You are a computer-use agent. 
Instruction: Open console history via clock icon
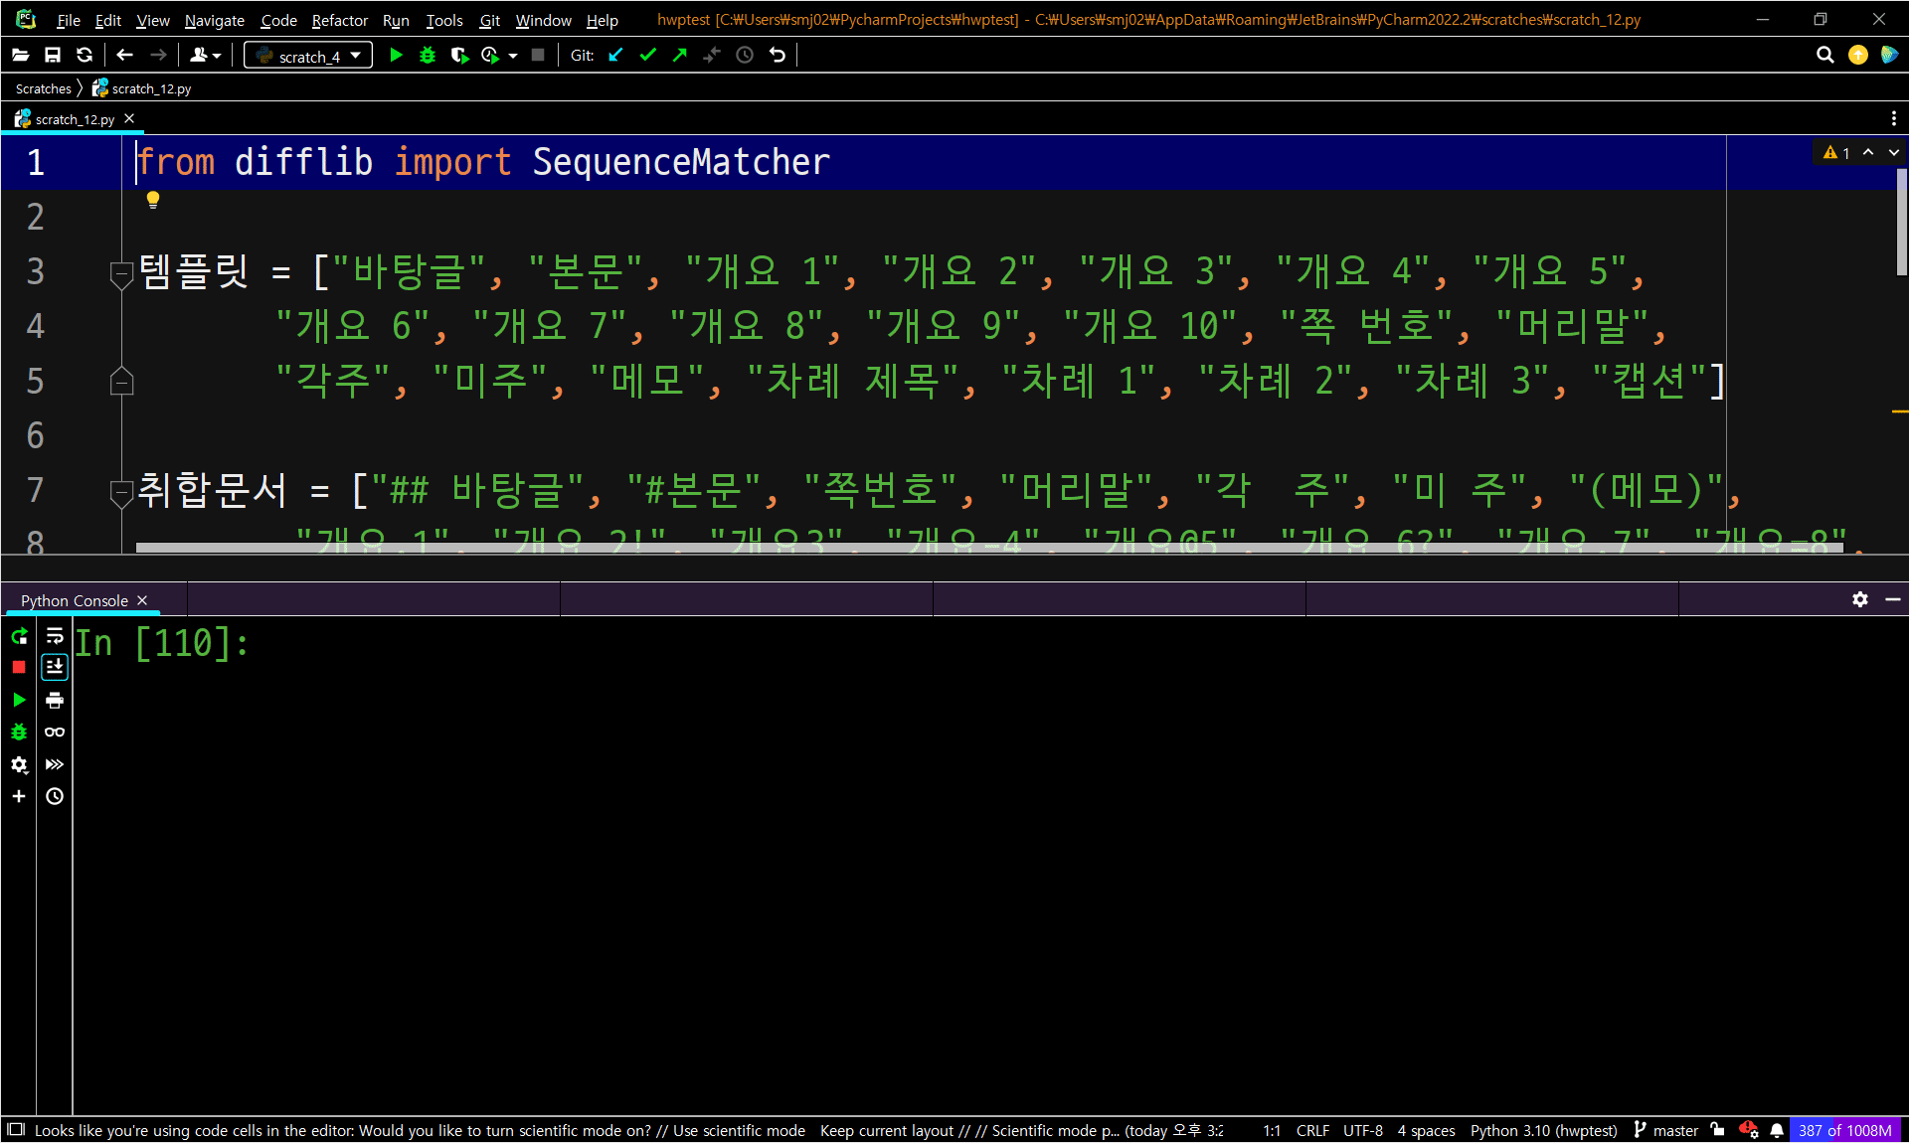[55, 796]
